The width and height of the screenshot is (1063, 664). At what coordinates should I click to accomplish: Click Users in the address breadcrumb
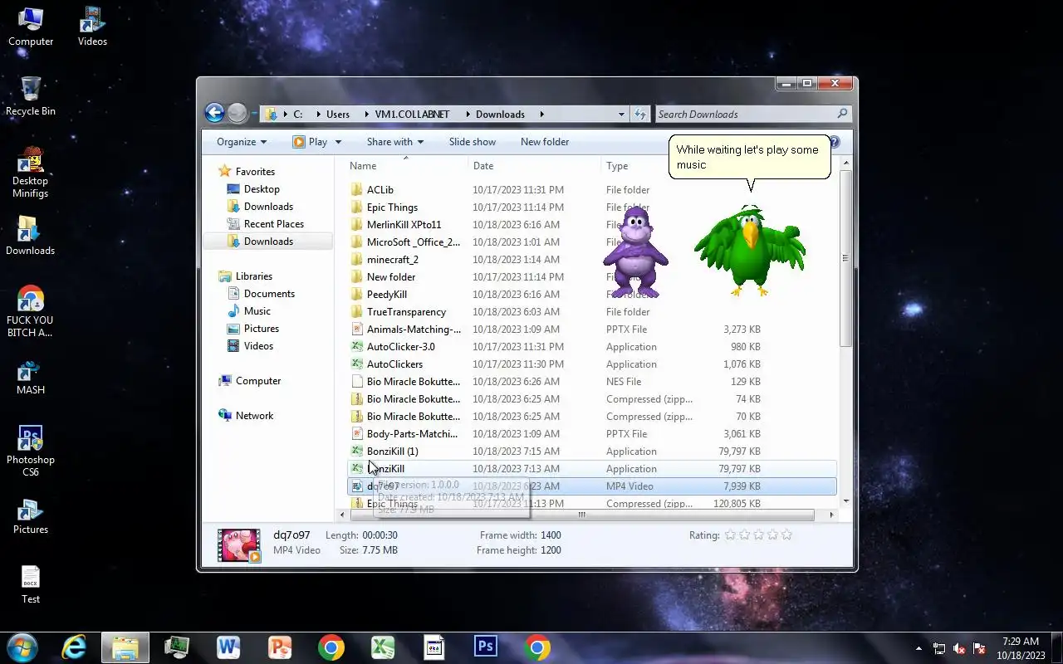[338, 114]
